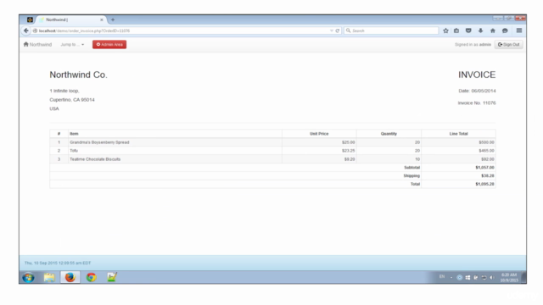The image size is (543, 305).
Task: Click the Northwind home link
Action: pos(37,45)
